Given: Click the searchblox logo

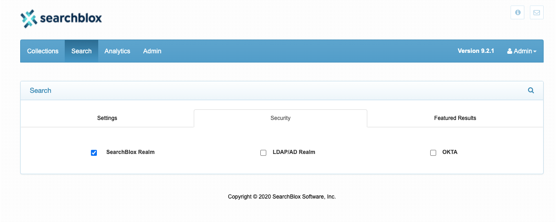Looking at the screenshot, I should click(61, 19).
